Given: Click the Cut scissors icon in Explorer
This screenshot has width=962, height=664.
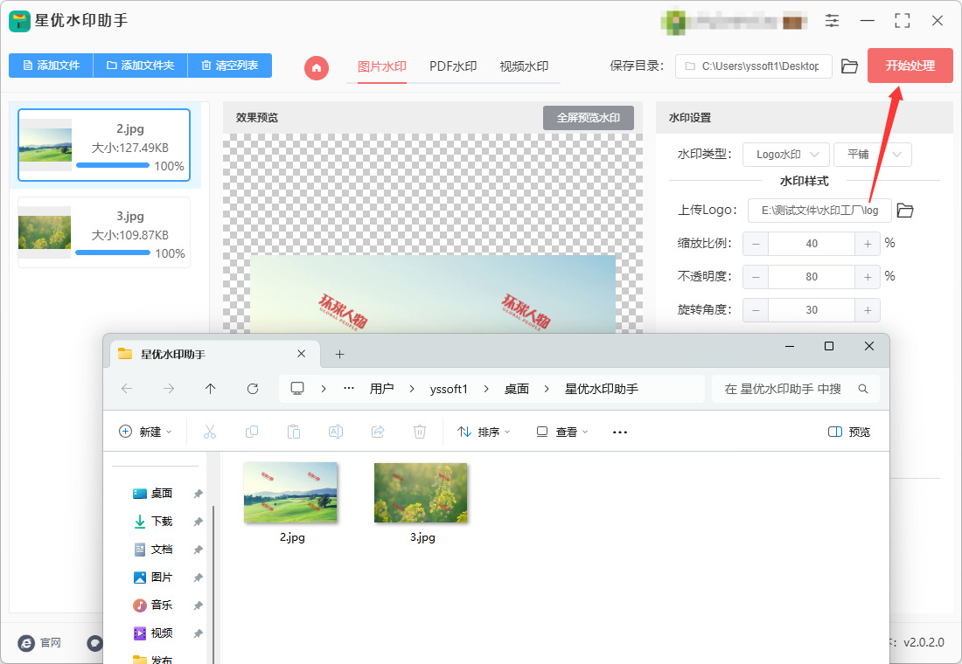Looking at the screenshot, I should (x=210, y=432).
